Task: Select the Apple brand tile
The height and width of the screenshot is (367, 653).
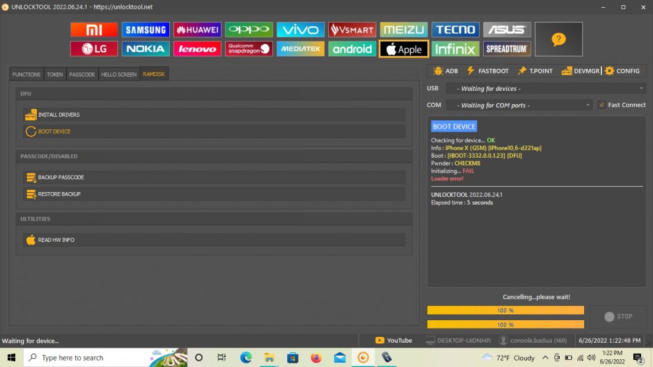Action: tap(404, 49)
